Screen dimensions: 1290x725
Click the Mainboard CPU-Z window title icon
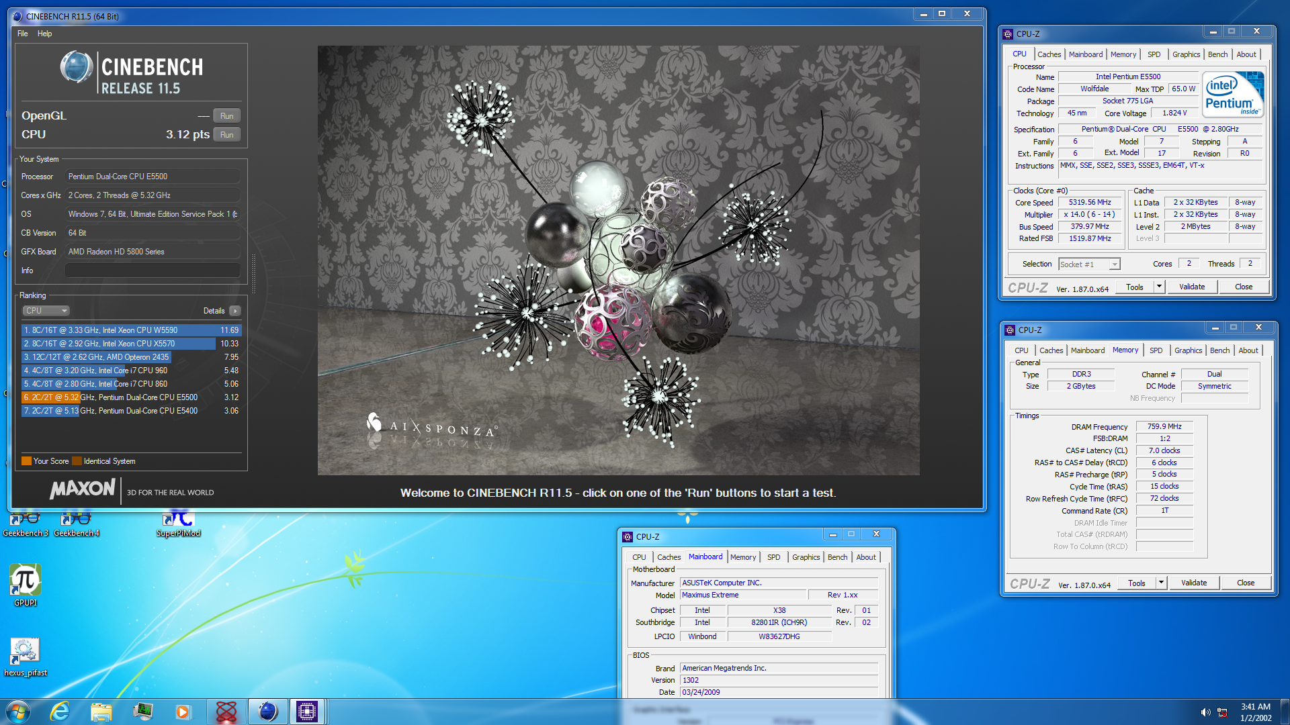click(x=628, y=536)
